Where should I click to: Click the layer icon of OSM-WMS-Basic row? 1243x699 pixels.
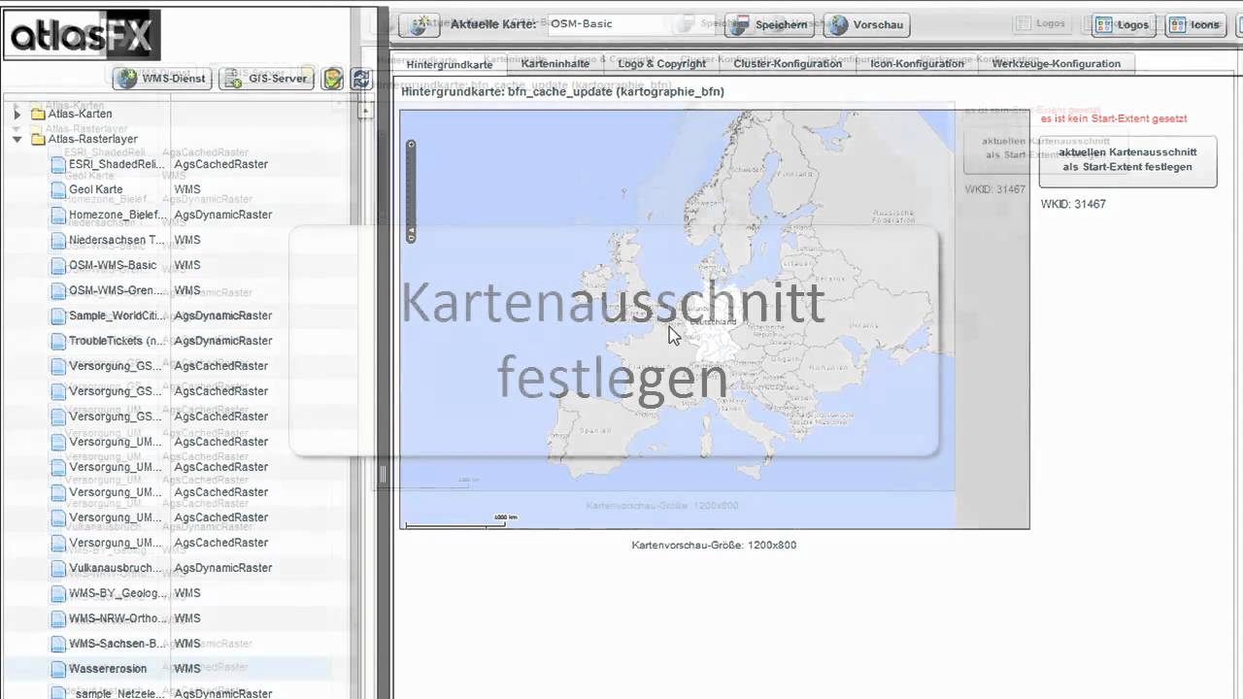[58, 265]
